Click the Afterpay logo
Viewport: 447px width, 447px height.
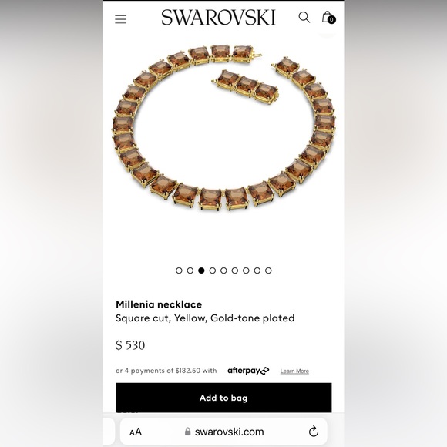[x=248, y=371]
